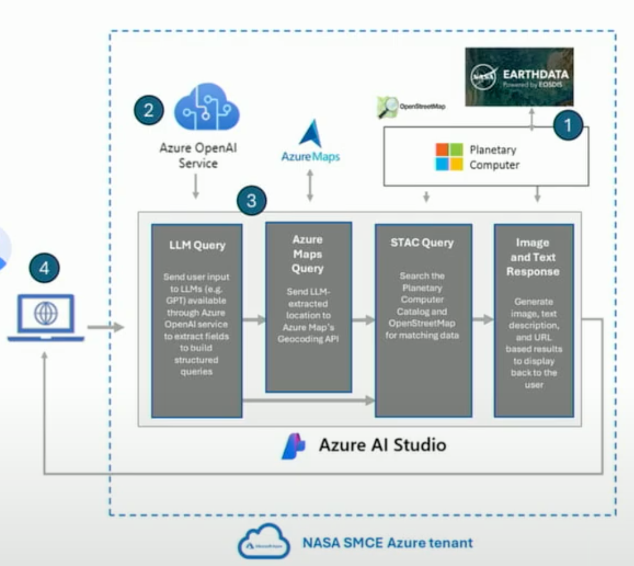Select the number 3 step marker
The width and height of the screenshot is (634, 566).
pos(251,201)
